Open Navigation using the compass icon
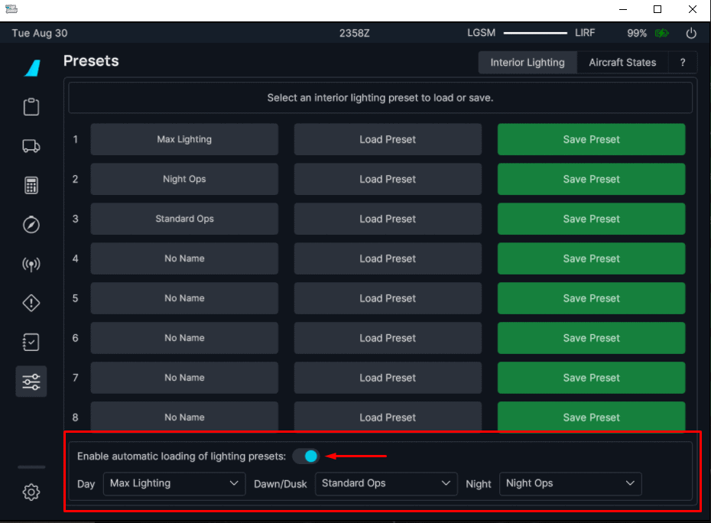711x523 pixels. coord(31,225)
